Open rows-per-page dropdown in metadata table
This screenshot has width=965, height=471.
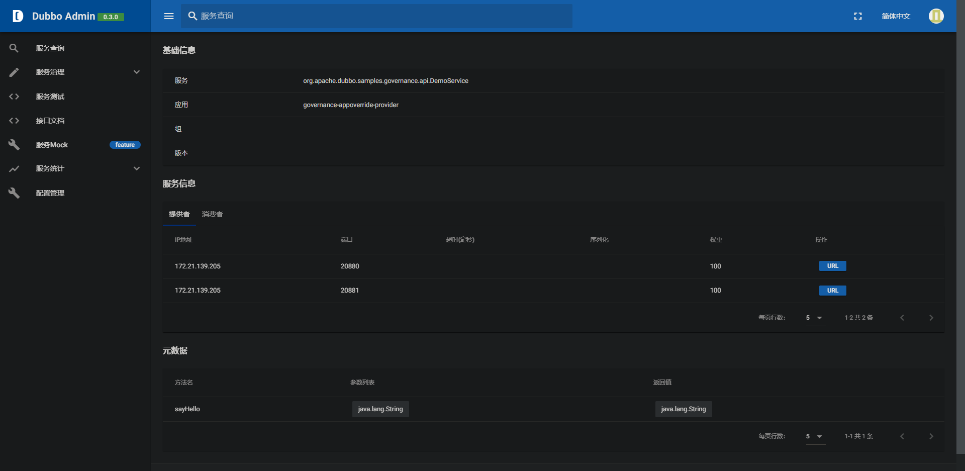point(815,436)
